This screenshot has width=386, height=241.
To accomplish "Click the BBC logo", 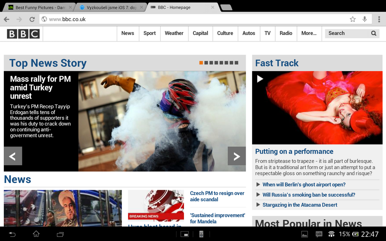I will 23,33.
